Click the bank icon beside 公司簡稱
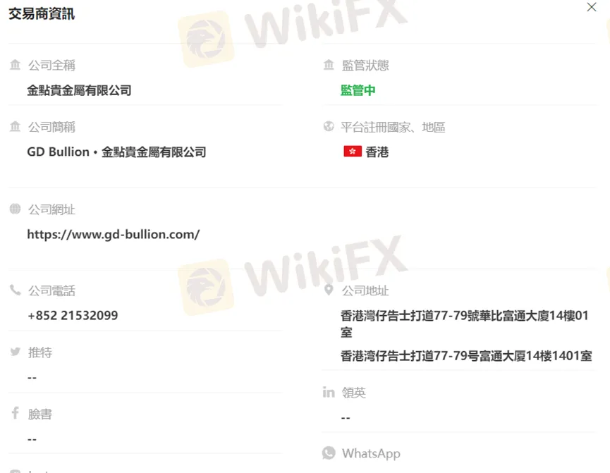The width and height of the screenshot is (610, 473). coord(16,126)
